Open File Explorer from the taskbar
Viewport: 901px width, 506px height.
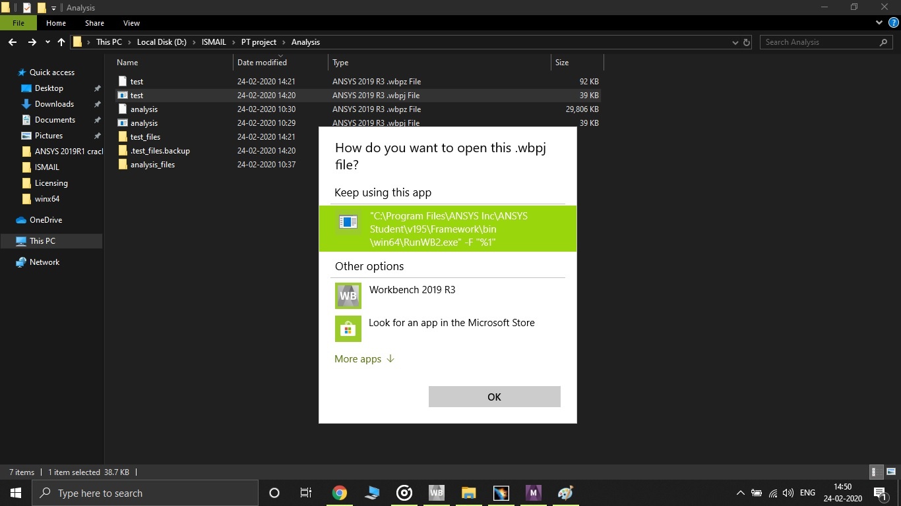(468, 493)
